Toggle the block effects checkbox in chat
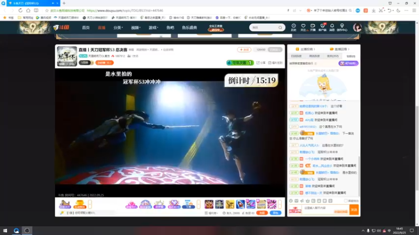The image size is (419, 235). (x=346, y=201)
